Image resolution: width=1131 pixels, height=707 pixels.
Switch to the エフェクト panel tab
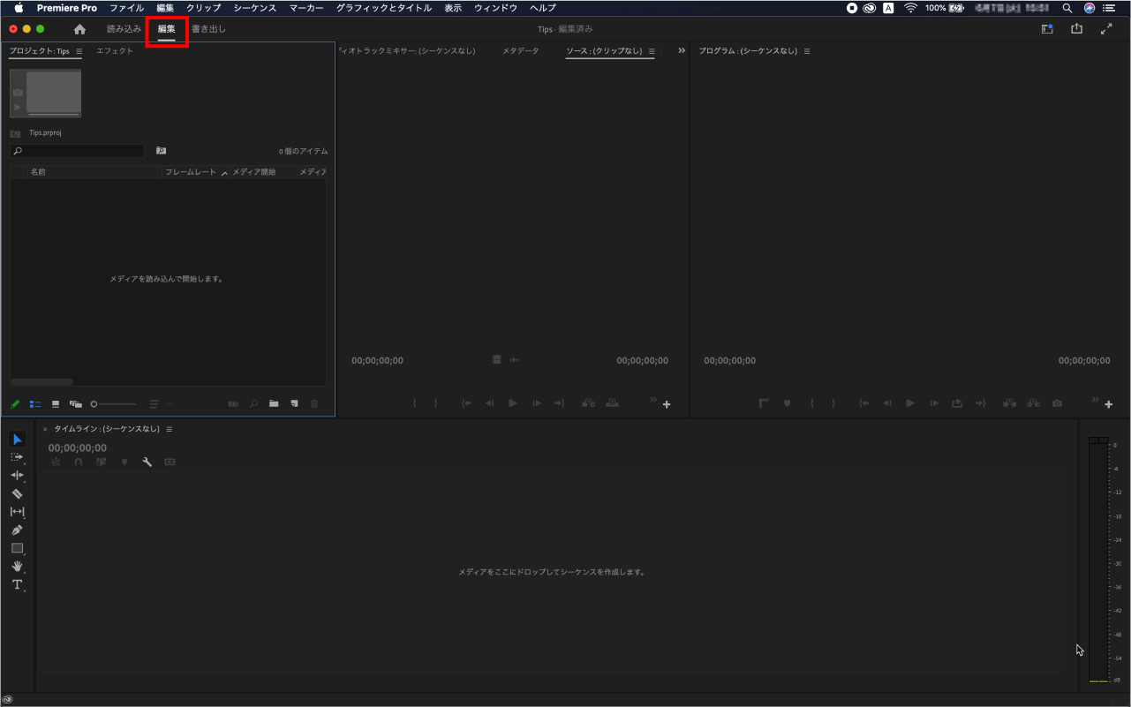click(115, 51)
